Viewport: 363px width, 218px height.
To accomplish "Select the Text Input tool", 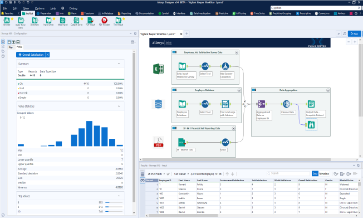I will click(118, 21).
